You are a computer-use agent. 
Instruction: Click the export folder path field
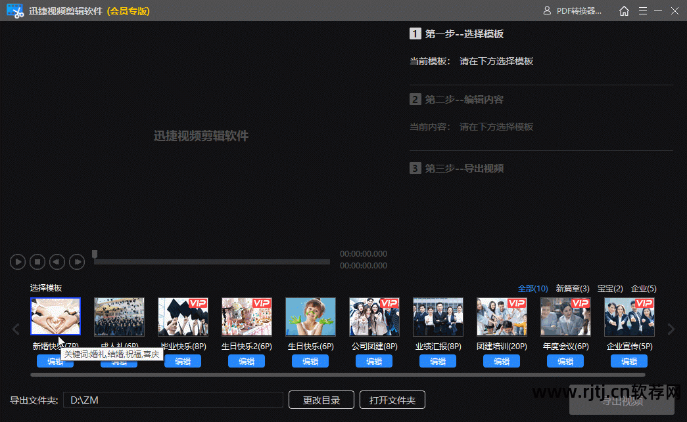173,400
